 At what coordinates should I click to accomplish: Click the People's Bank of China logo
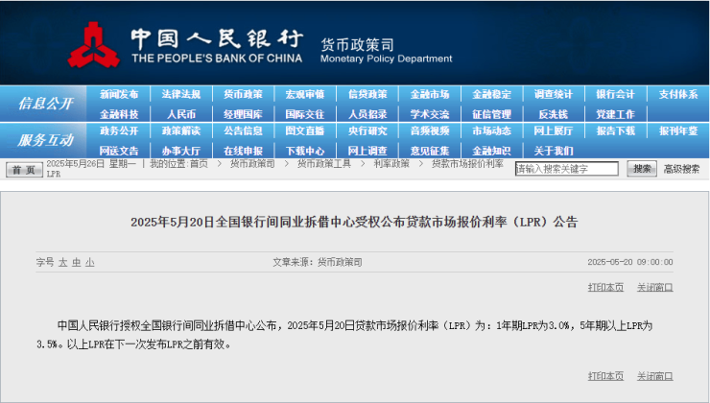click(94, 45)
